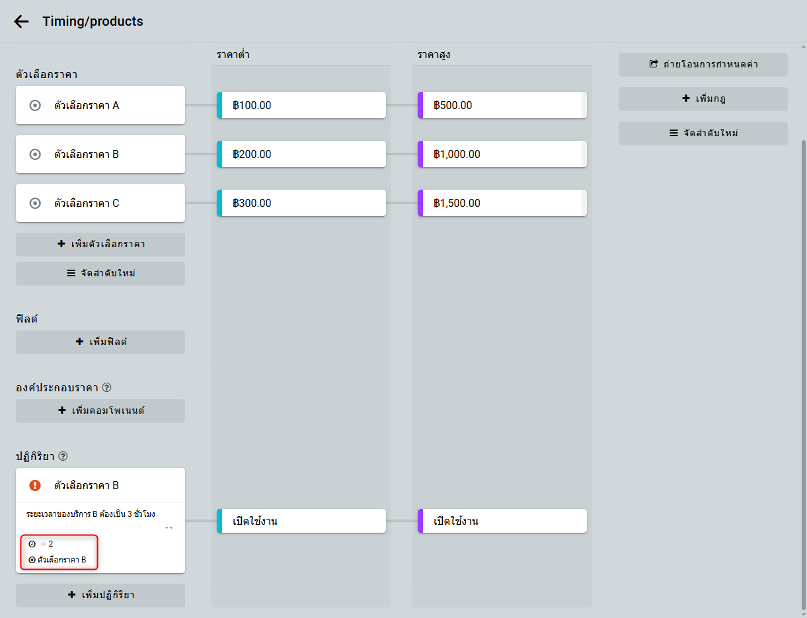This screenshot has height=618, width=807.
Task: Click the small arrows icon in reaction card
Action: click(169, 528)
